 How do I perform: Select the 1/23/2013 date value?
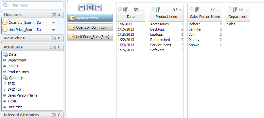(x=126, y=45)
